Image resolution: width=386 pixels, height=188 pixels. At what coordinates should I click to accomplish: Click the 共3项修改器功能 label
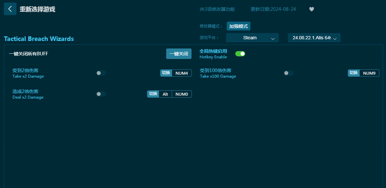point(217,9)
